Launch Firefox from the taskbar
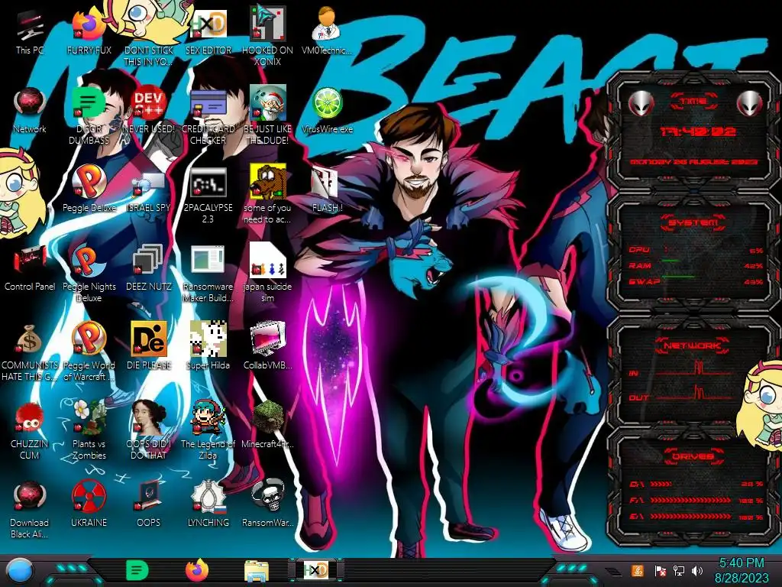The width and height of the screenshot is (782, 587). [197, 570]
